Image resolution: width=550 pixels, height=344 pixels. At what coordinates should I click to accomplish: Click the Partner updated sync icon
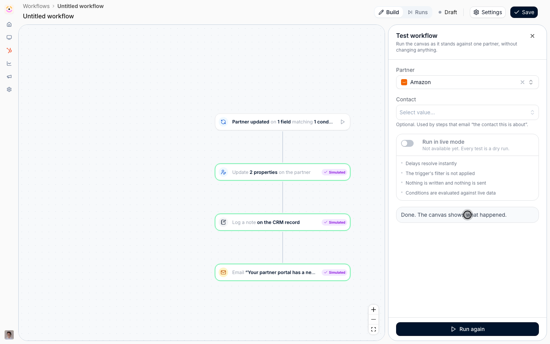[223, 122]
